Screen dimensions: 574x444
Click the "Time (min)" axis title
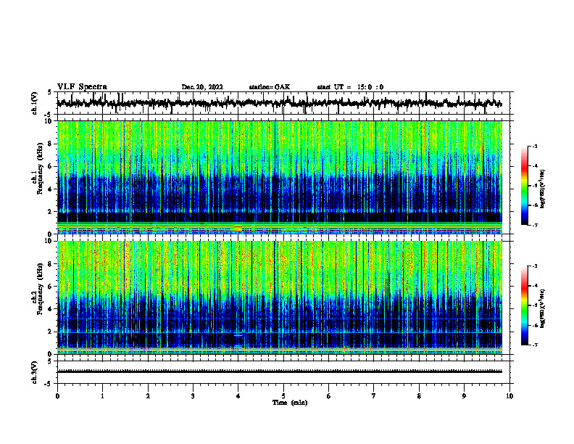[290, 403]
